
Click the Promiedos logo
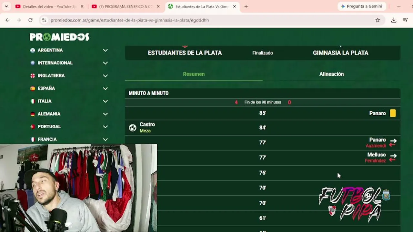[x=60, y=37]
